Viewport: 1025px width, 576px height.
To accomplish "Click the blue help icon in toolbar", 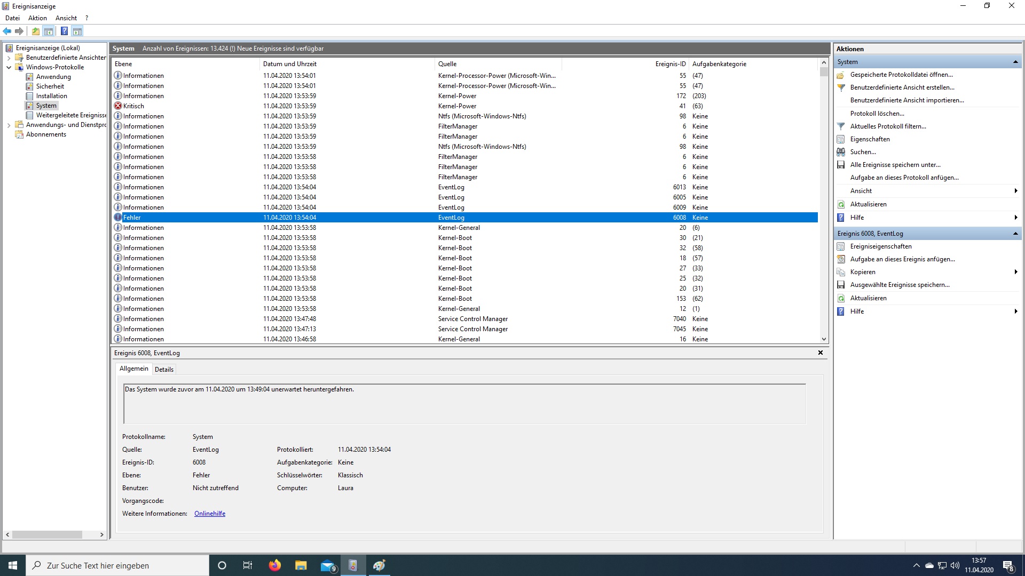I will 64,31.
